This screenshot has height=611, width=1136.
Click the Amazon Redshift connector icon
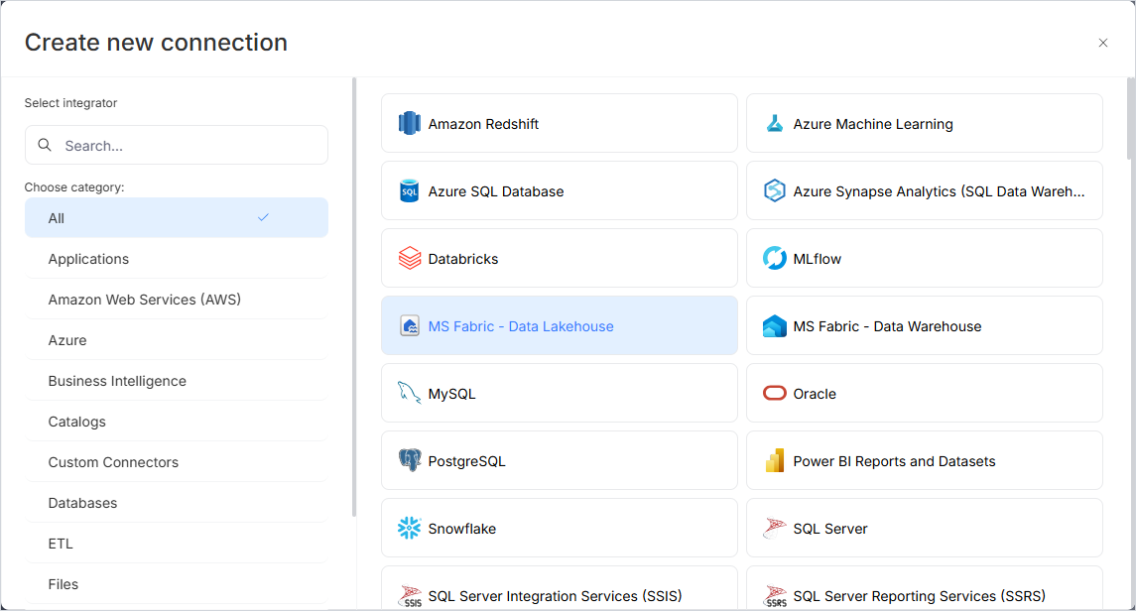(x=410, y=124)
